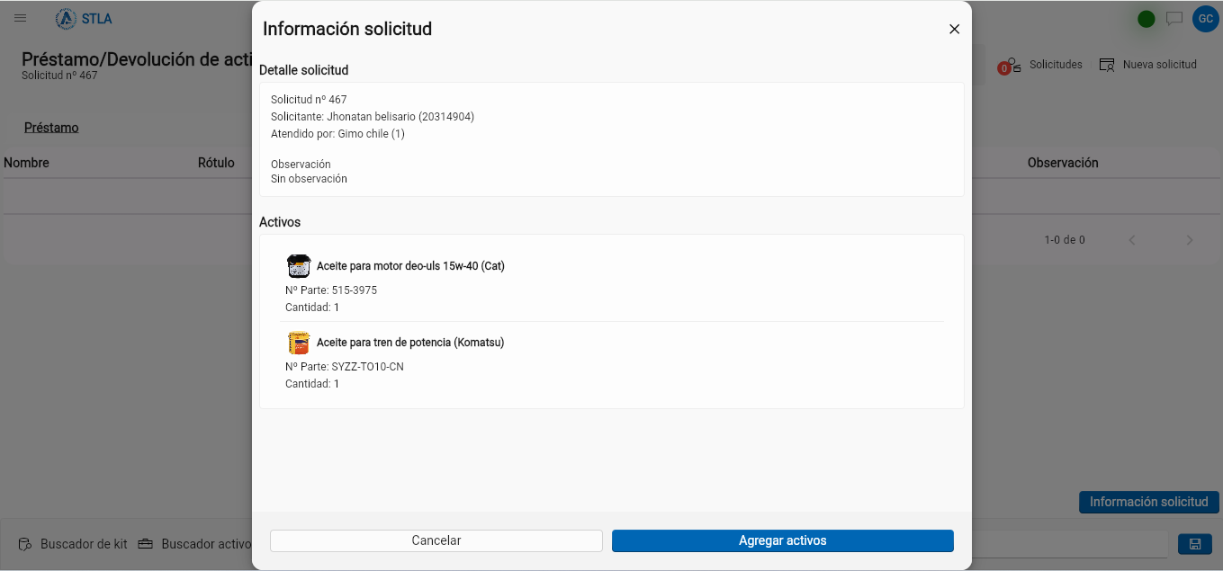Click the Solicitudes notification icon
1223x571 pixels.
click(1010, 66)
